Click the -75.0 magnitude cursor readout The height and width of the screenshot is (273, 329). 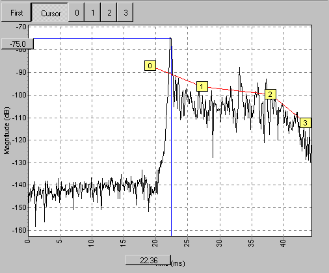click(x=18, y=44)
